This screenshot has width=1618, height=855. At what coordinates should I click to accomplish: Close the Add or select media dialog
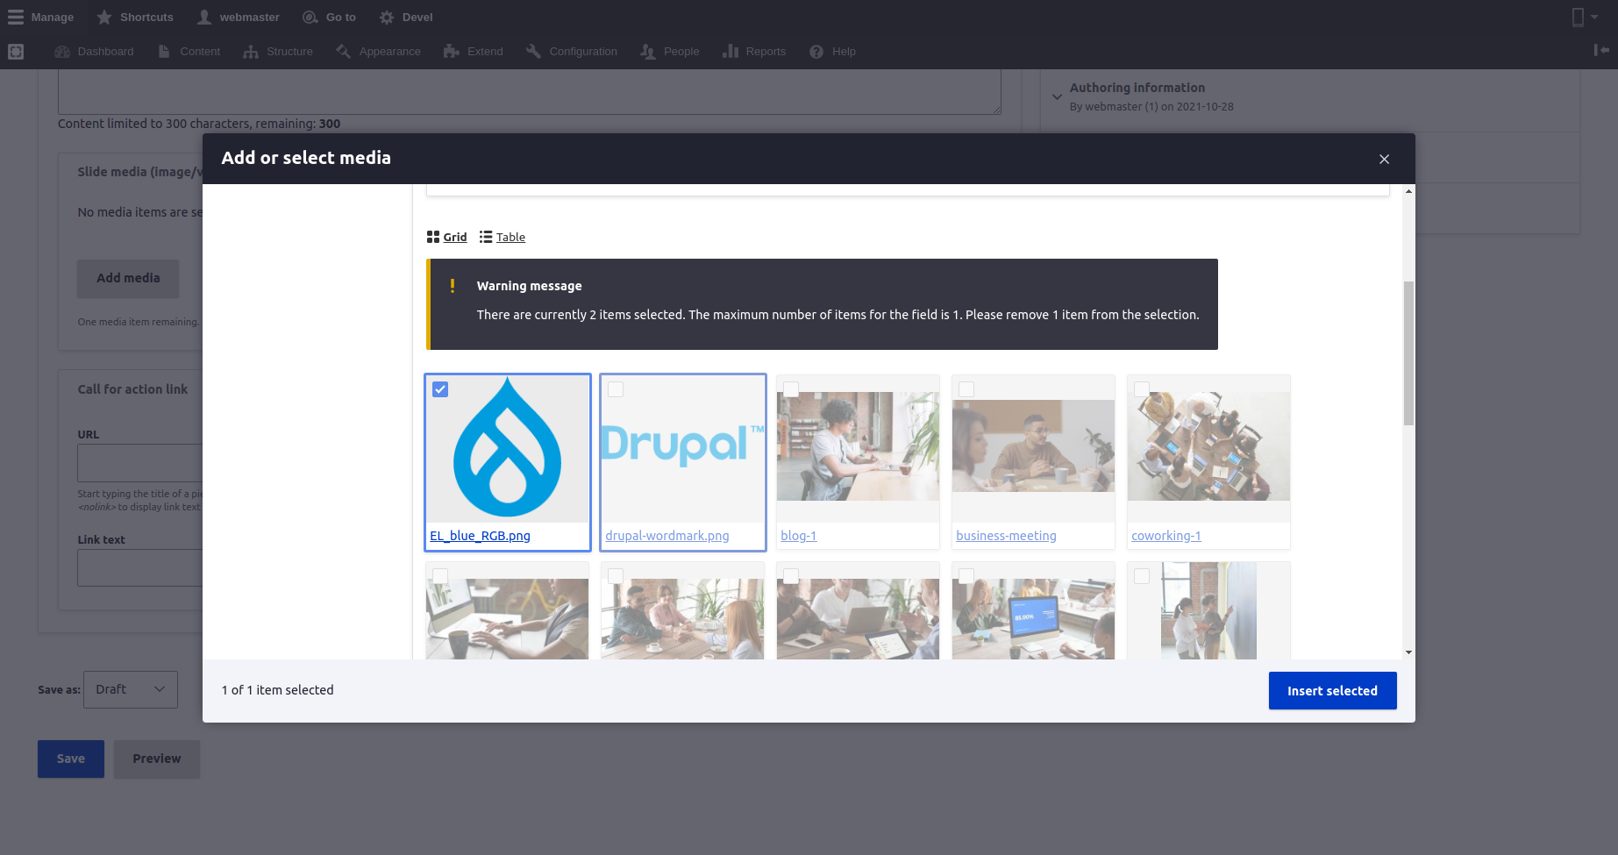coord(1384,159)
